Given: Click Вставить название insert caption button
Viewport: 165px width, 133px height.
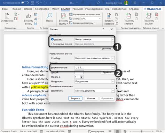Looking at the screenshot, I should point(109,19).
